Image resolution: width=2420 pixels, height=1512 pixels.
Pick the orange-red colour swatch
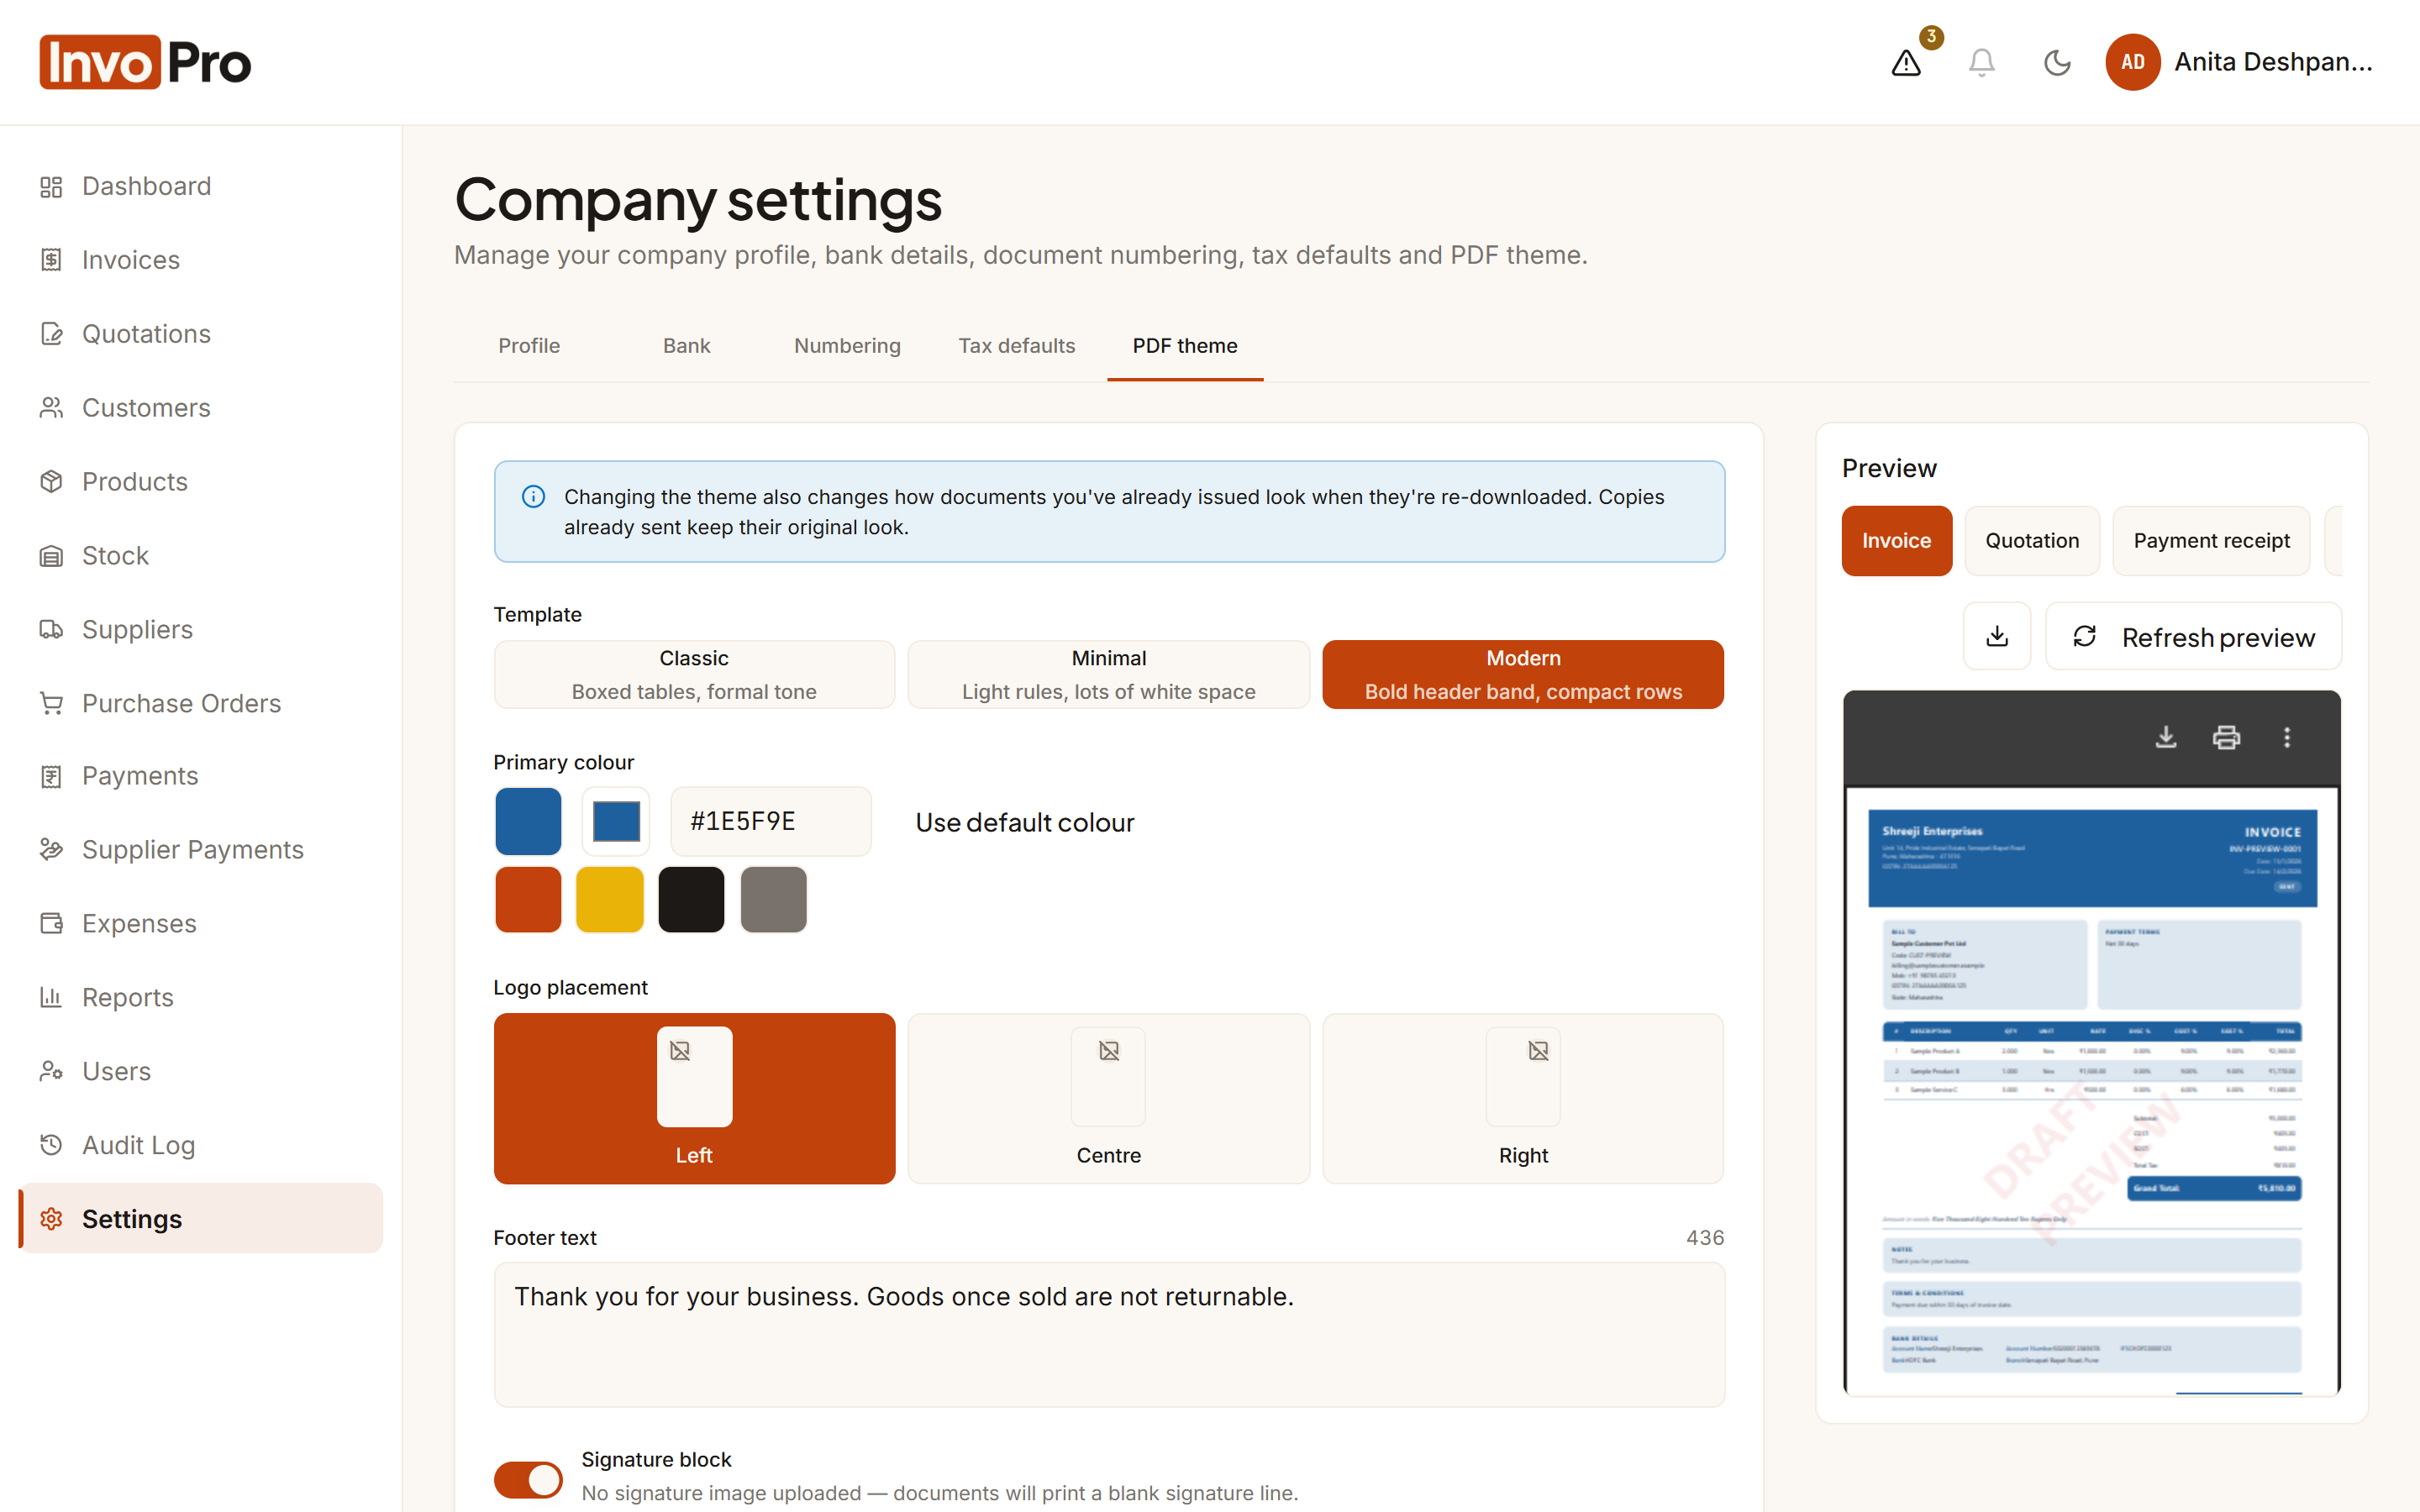[x=528, y=899]
